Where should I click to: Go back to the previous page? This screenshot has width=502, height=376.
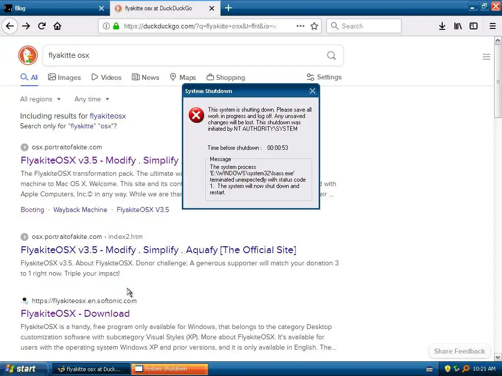tap(10, 26)
